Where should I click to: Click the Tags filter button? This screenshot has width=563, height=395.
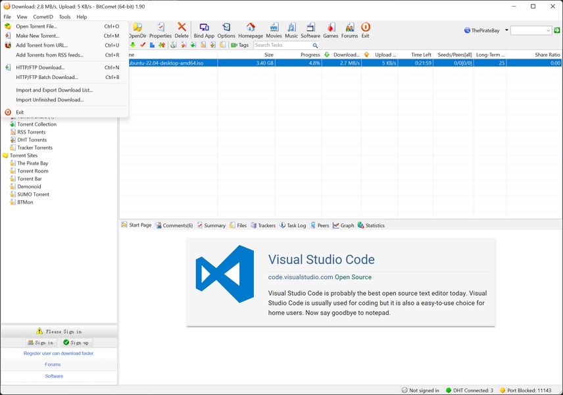[x=240, y=45]
